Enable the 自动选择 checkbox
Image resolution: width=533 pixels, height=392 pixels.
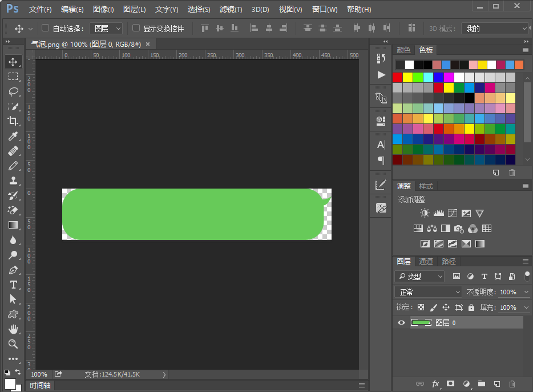pos(45,28)
